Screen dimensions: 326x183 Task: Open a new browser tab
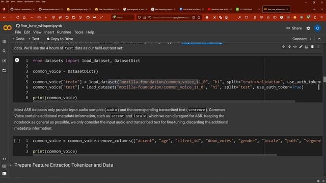(314, 9)
